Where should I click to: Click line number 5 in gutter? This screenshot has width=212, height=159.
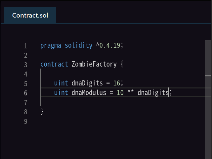click(26, 83)
